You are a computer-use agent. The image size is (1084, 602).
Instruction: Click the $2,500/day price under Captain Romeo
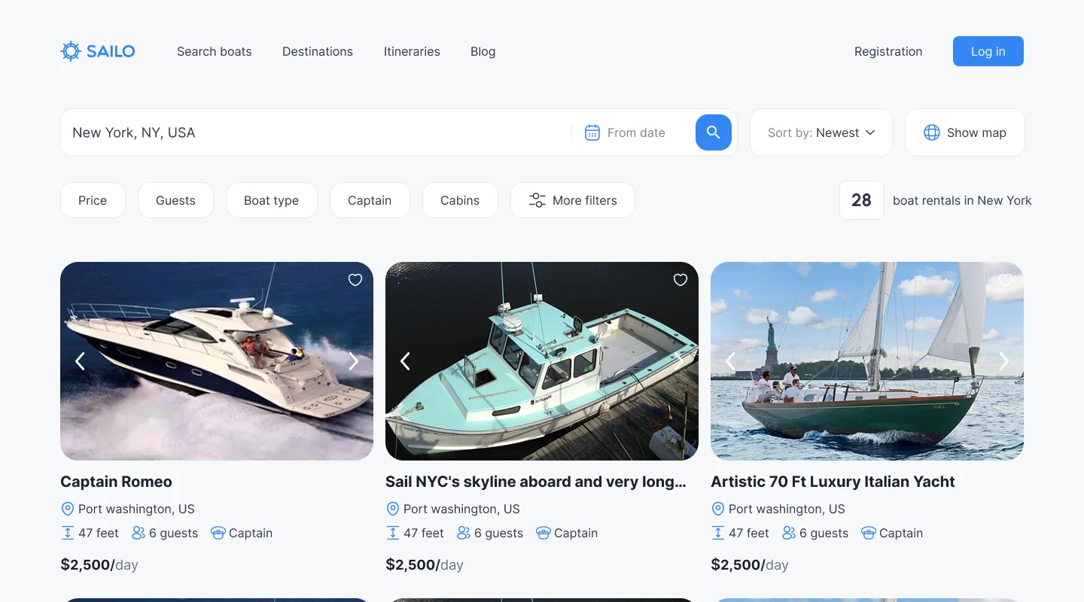[x=99, y=564]
